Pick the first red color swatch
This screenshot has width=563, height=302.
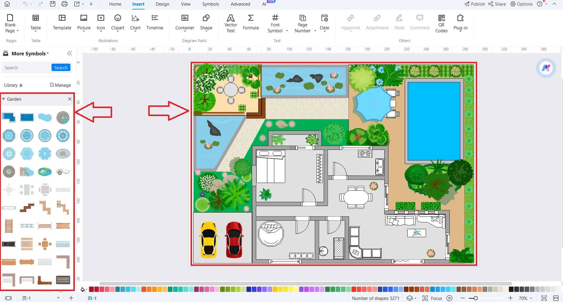(x=91, y=289)
